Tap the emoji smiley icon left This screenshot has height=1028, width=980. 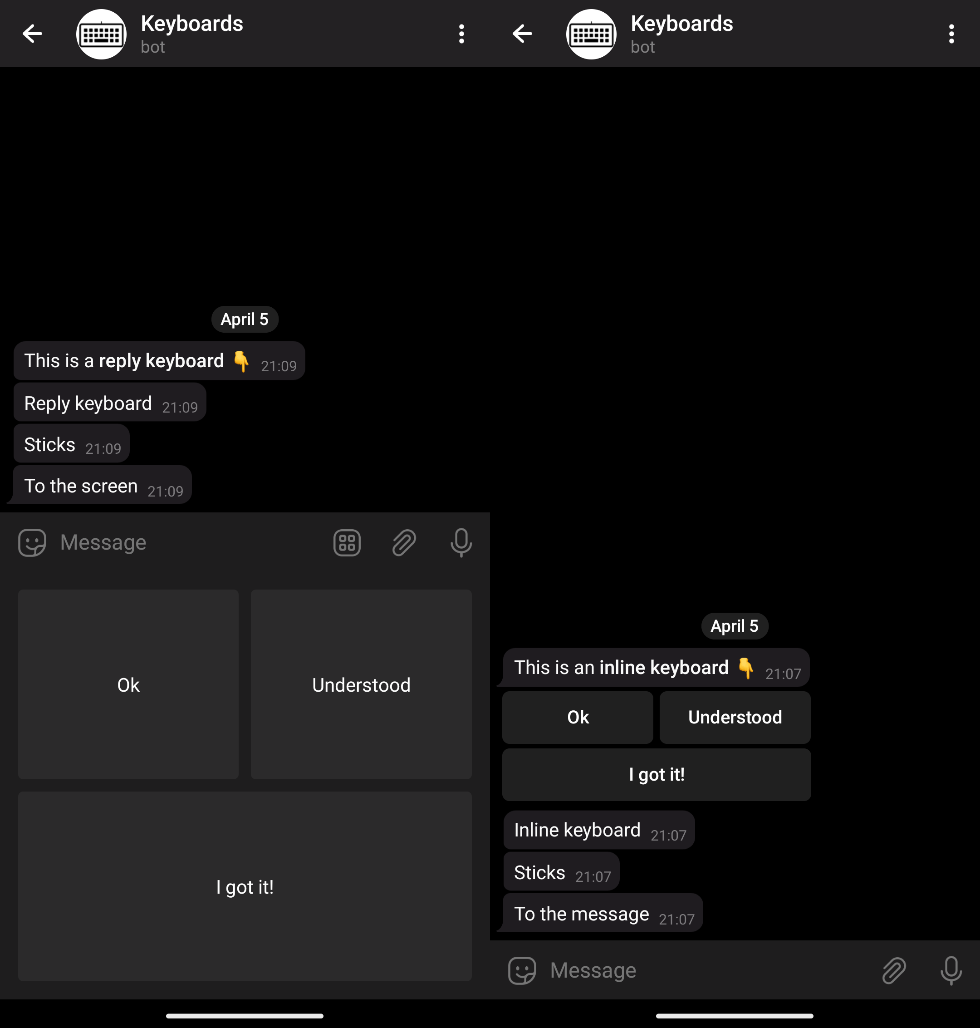[30, 541]
